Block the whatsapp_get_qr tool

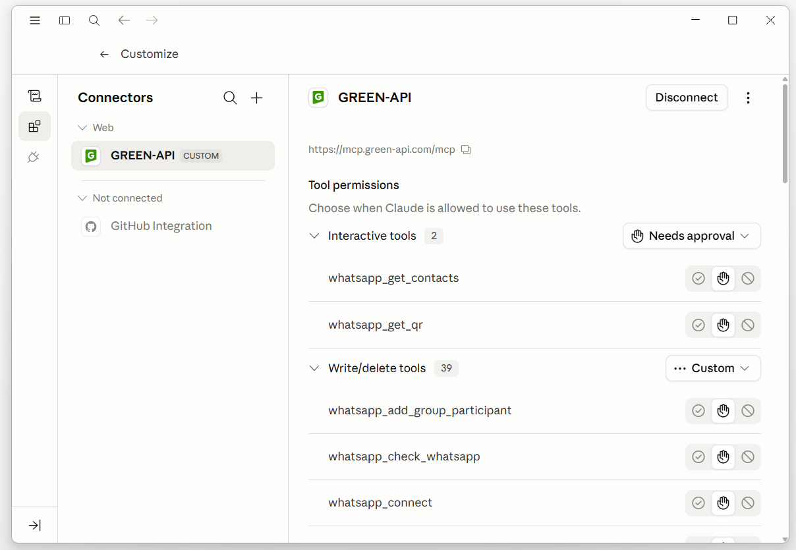tap(748, 325)
